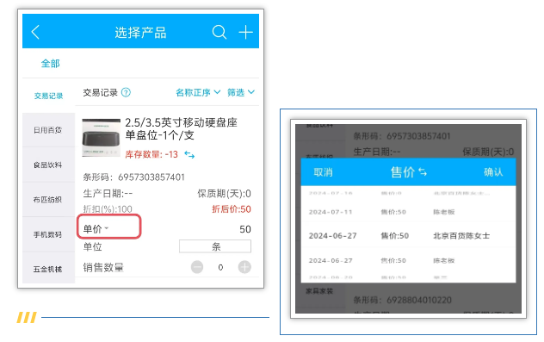Tap the swap icon beside 售价 title
Screen dimensions: 544x342
tap(423, 172)
